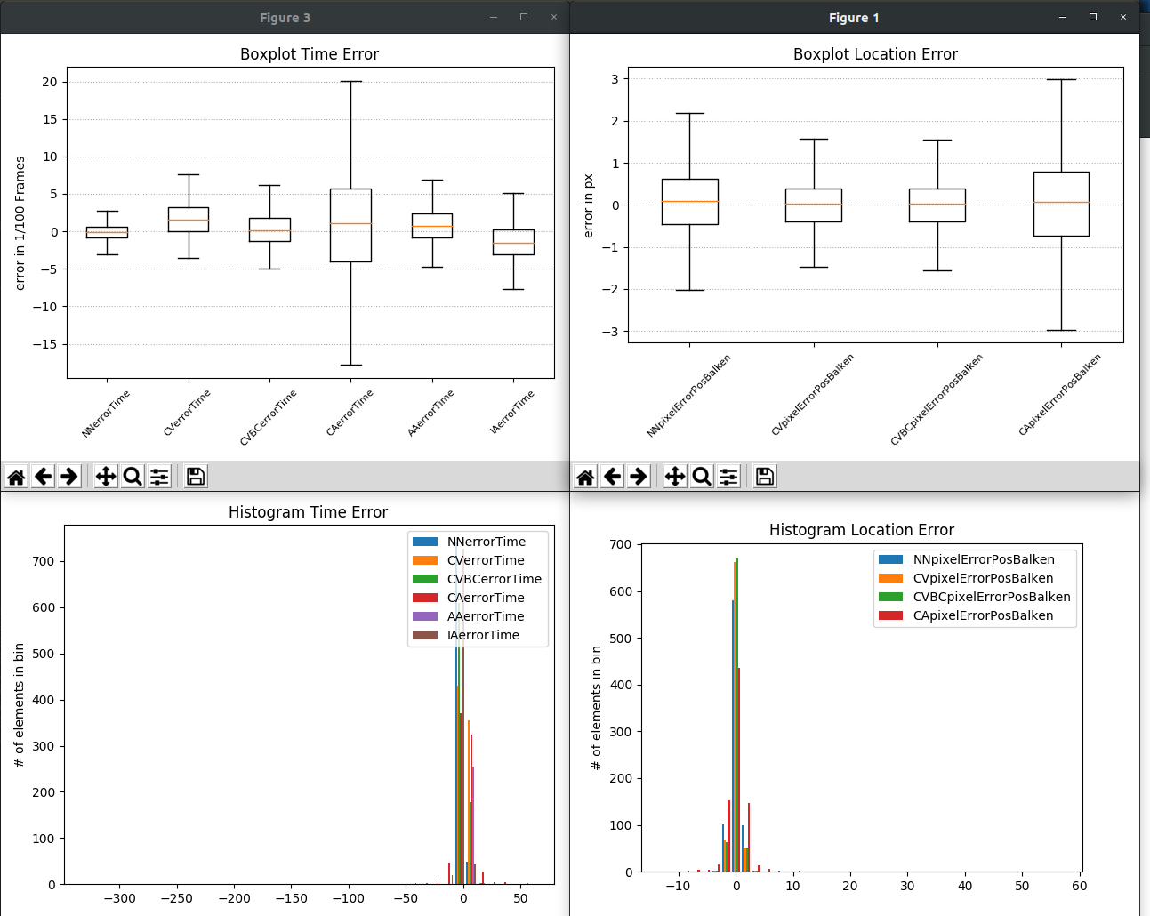Viewport: 1150px width, 916px height.
Task: Click the "error in 1/100 Frames" axis label
Action: [20, 223]
